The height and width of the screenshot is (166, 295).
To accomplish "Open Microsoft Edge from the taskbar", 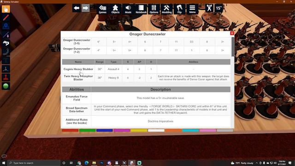I will [87, 163].
